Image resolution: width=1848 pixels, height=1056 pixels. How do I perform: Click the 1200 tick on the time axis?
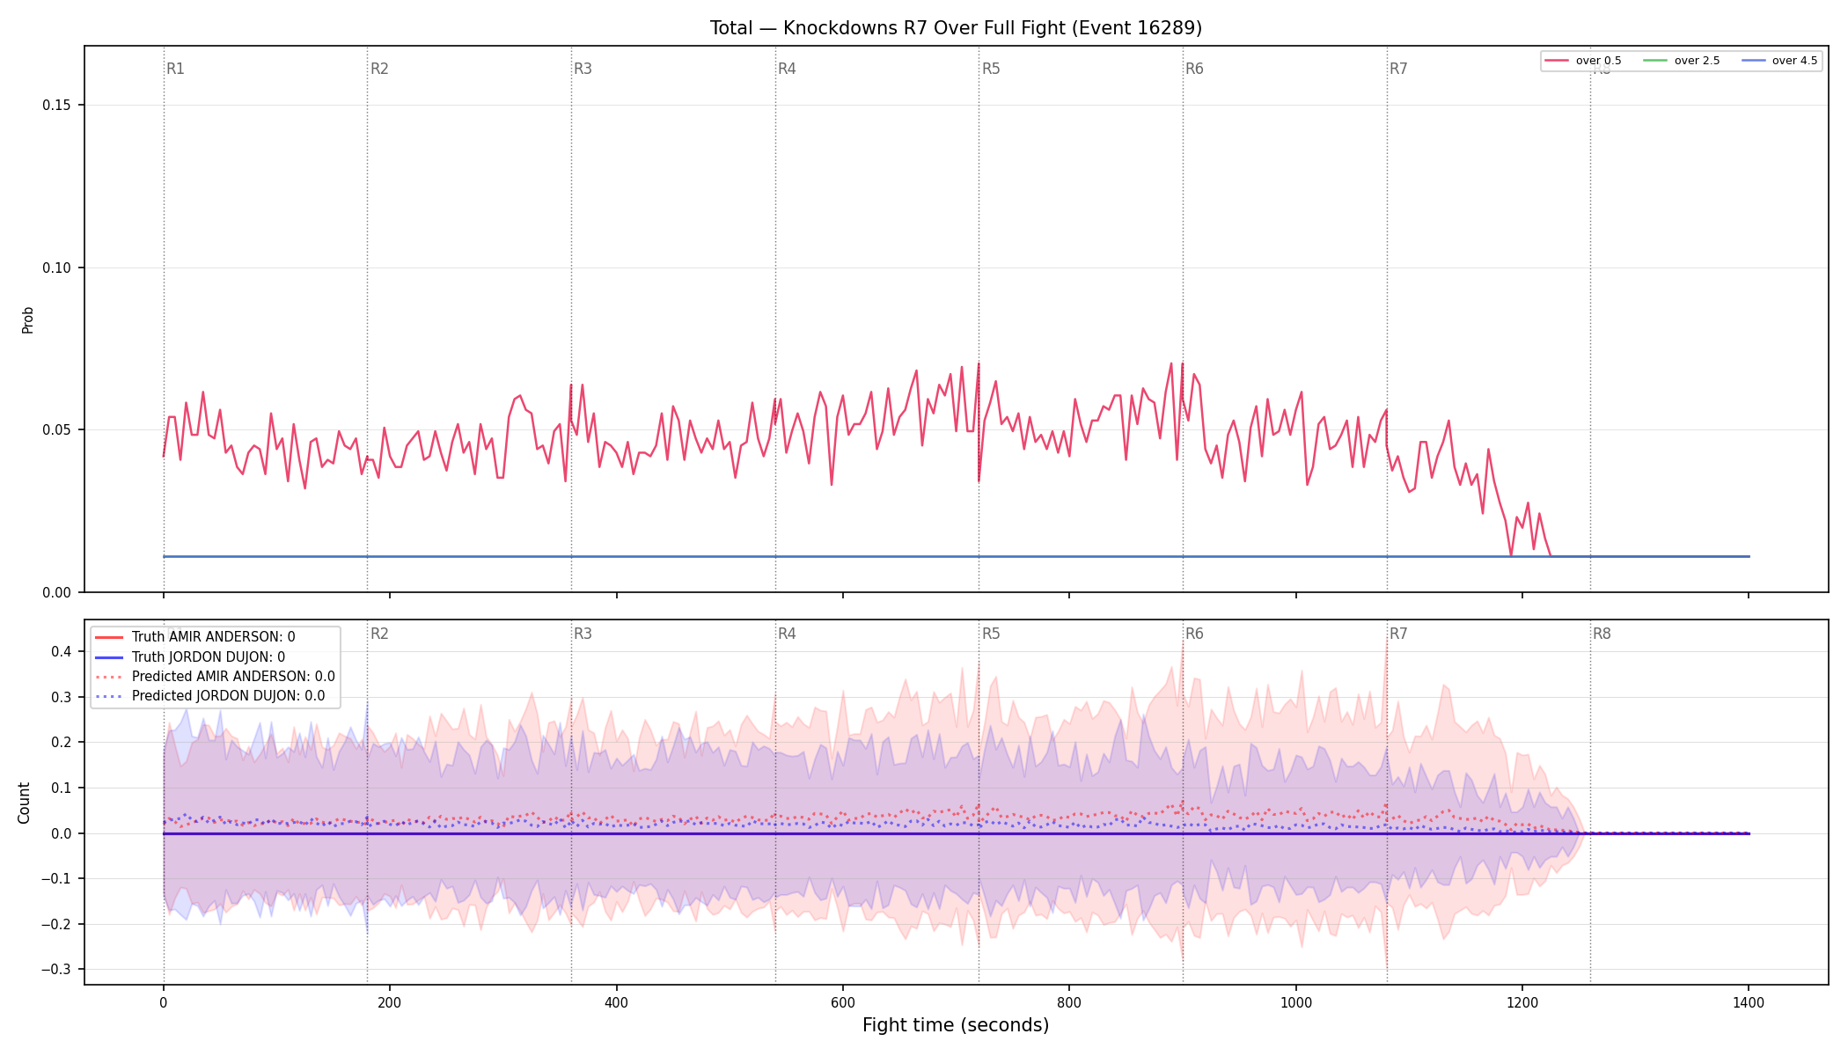point(1522,1002)
